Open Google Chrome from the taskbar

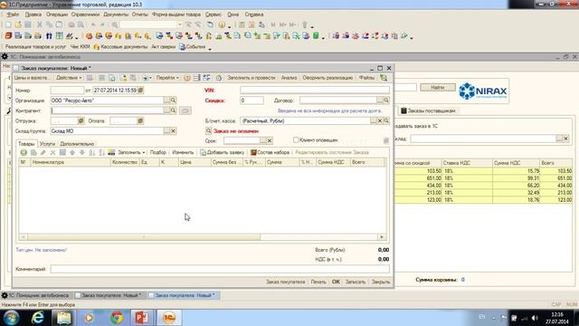pyautogui.click(x=117, y=318)
